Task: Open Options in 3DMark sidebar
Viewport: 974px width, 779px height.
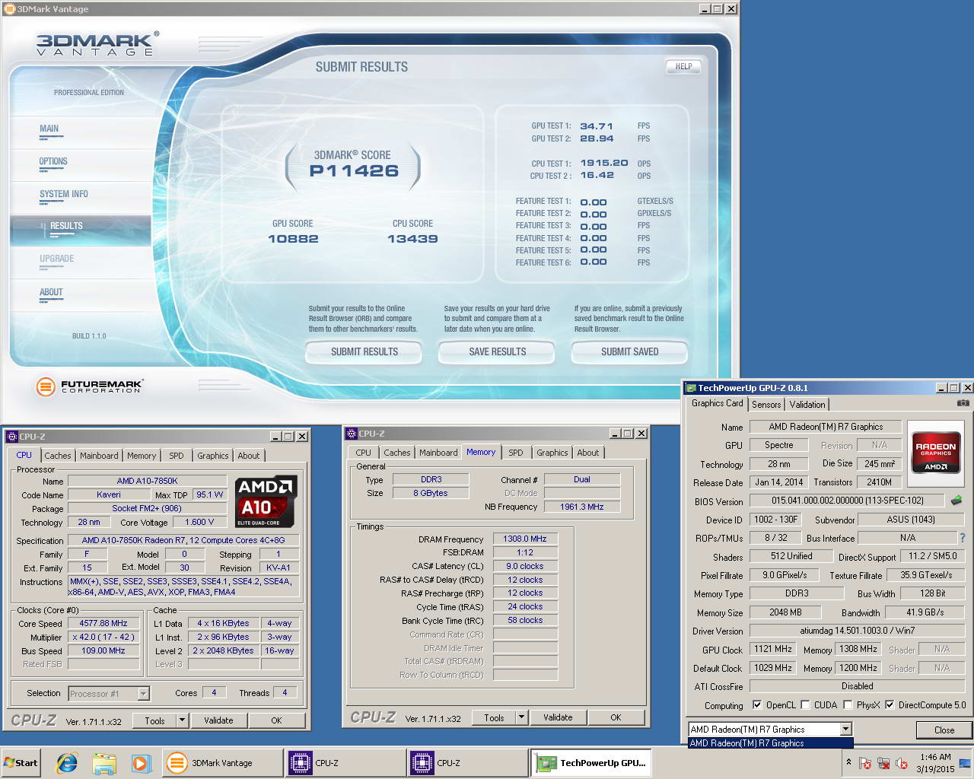Action: 53,162
